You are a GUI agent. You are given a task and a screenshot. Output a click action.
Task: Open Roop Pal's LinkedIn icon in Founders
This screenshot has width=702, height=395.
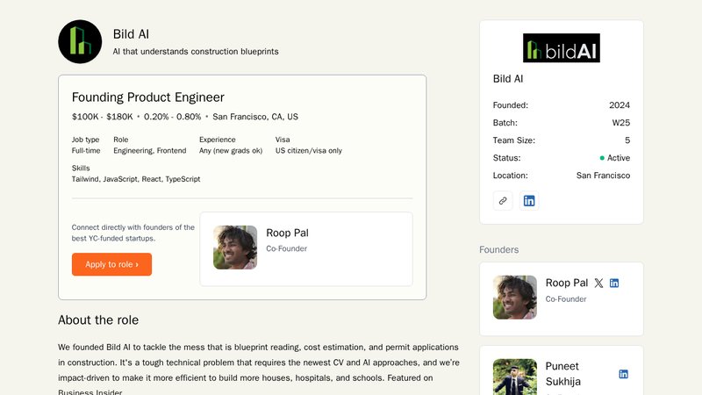click(614, 283)
